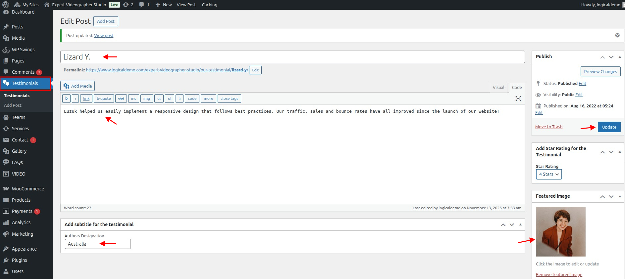This screenshot has width=625, height=279.
Task: Open Analytics from the sidebar
Action: (21, 222)
